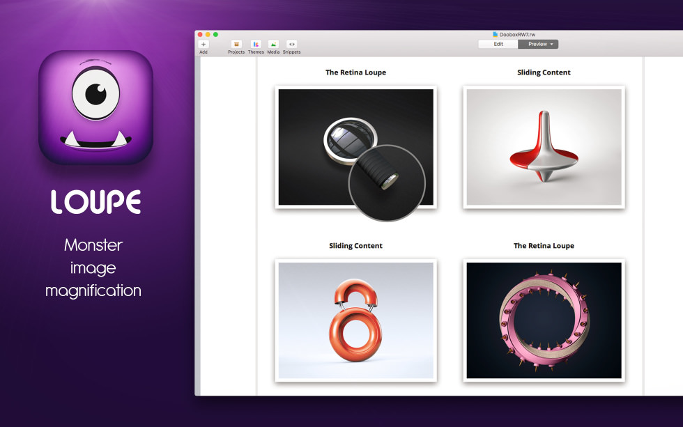Open the Projects toolbar icon
Screen dimensions: 683x427
(x=236, y=45)
